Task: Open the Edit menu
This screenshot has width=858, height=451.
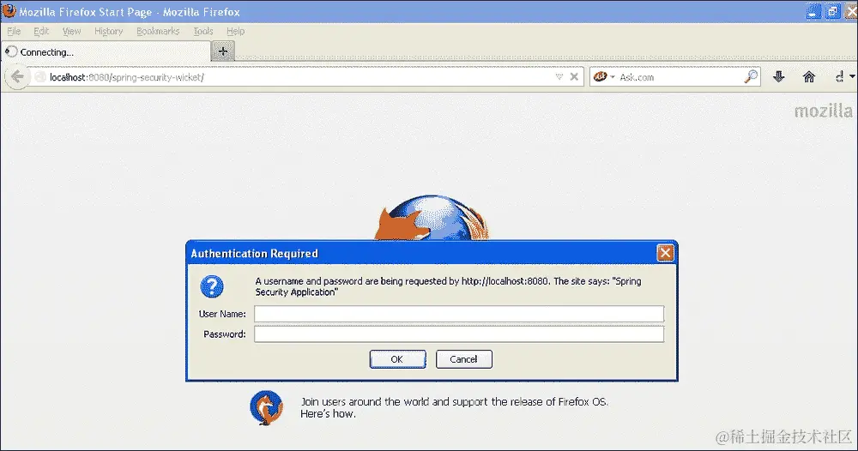Action: click(x=41, y=31)
